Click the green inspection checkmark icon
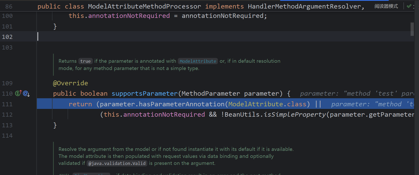Viewport: 419px width, 175px height. click(x=409, y=6)
